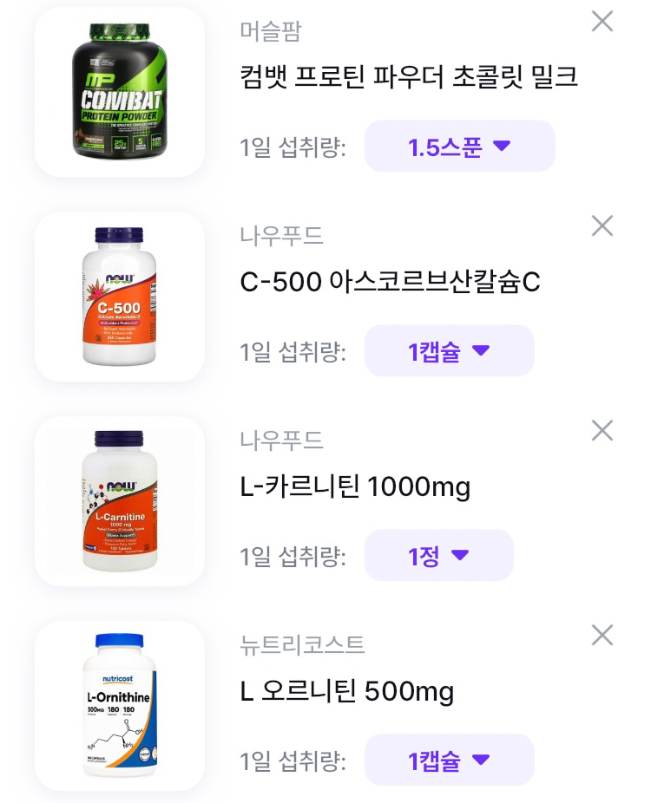Tap the 뉴트리코스트 brand name
Screen dimensions: 651x803
[302, 645]
